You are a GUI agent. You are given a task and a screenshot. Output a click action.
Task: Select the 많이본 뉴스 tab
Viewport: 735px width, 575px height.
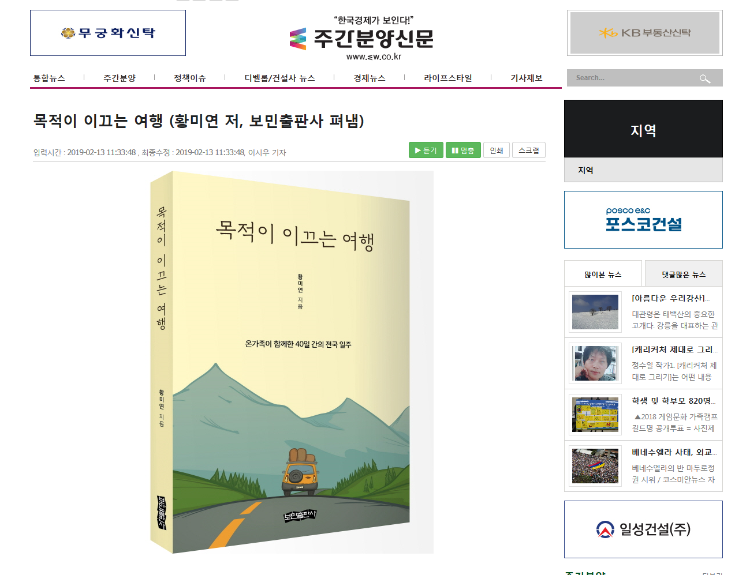603,274
